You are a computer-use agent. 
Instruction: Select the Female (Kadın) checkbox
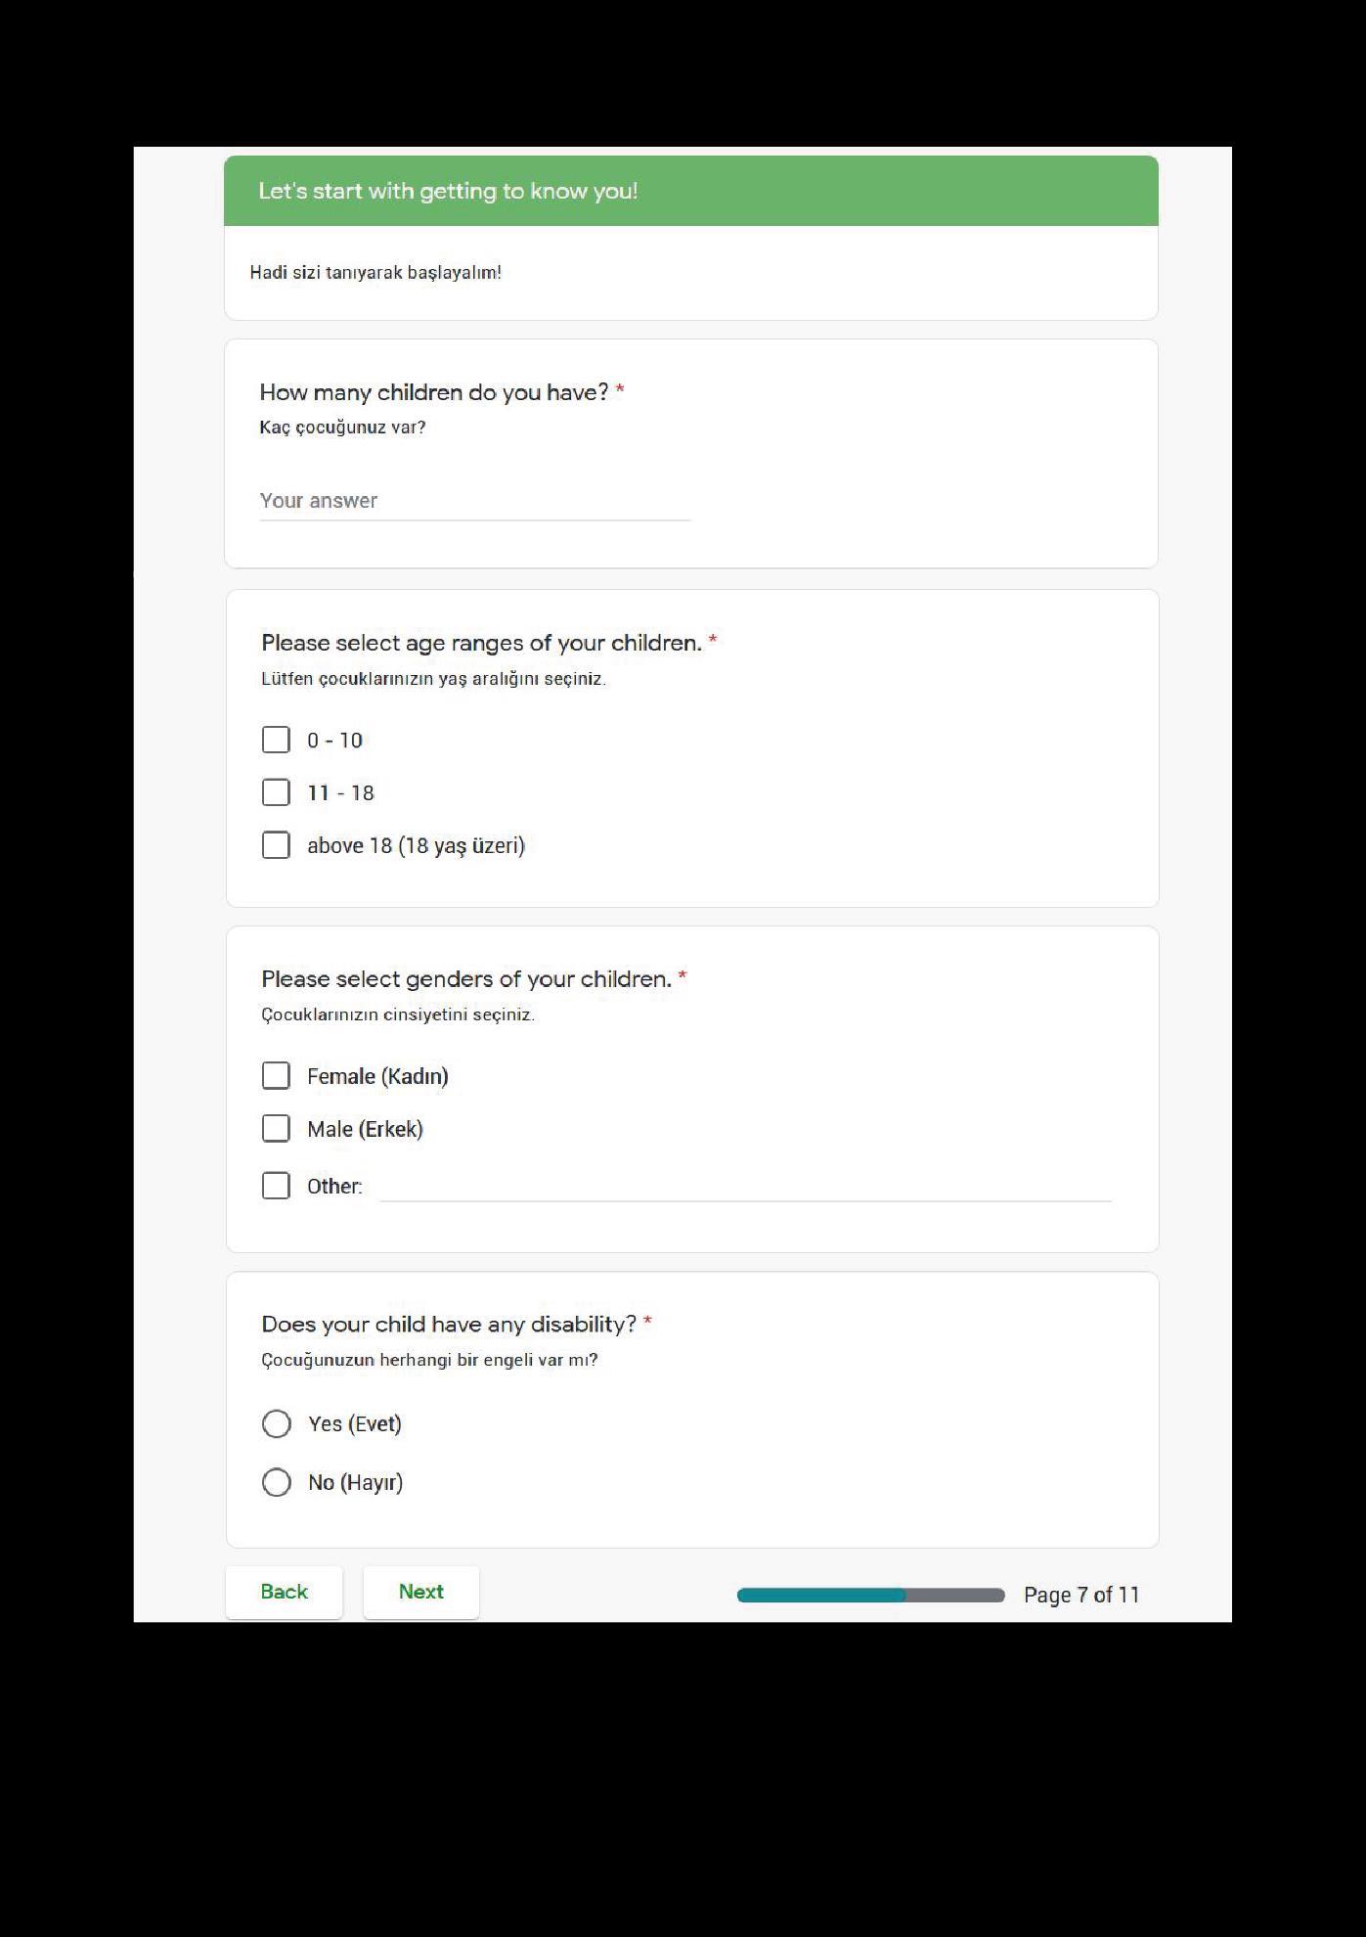[276, 1076]
